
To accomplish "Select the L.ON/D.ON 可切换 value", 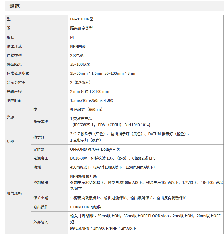I will [x=86, y=207].
